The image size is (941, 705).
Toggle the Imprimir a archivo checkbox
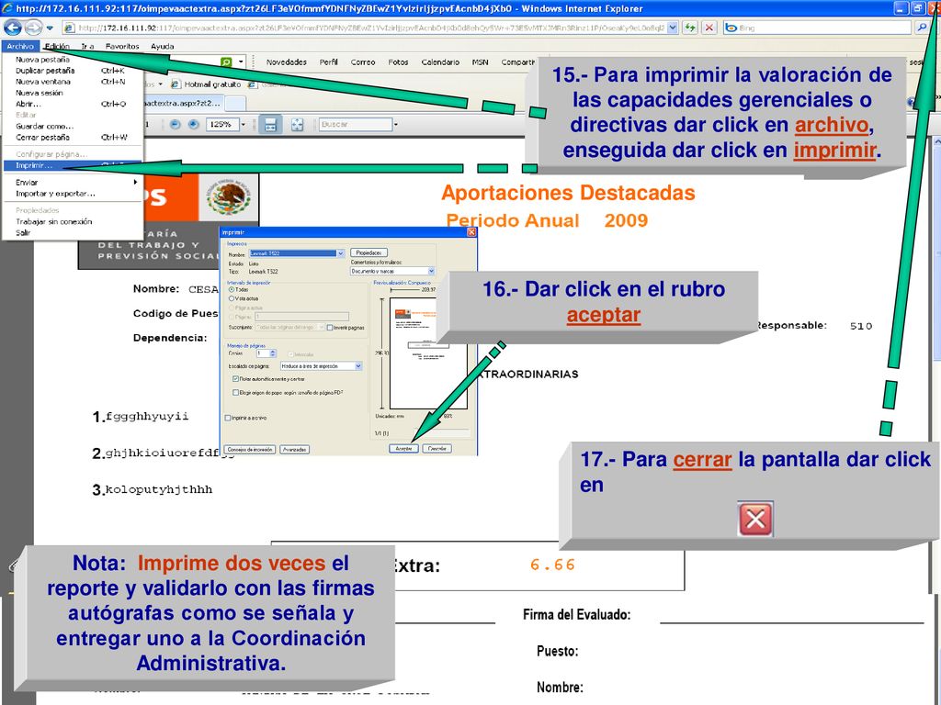tap(228, 418)
